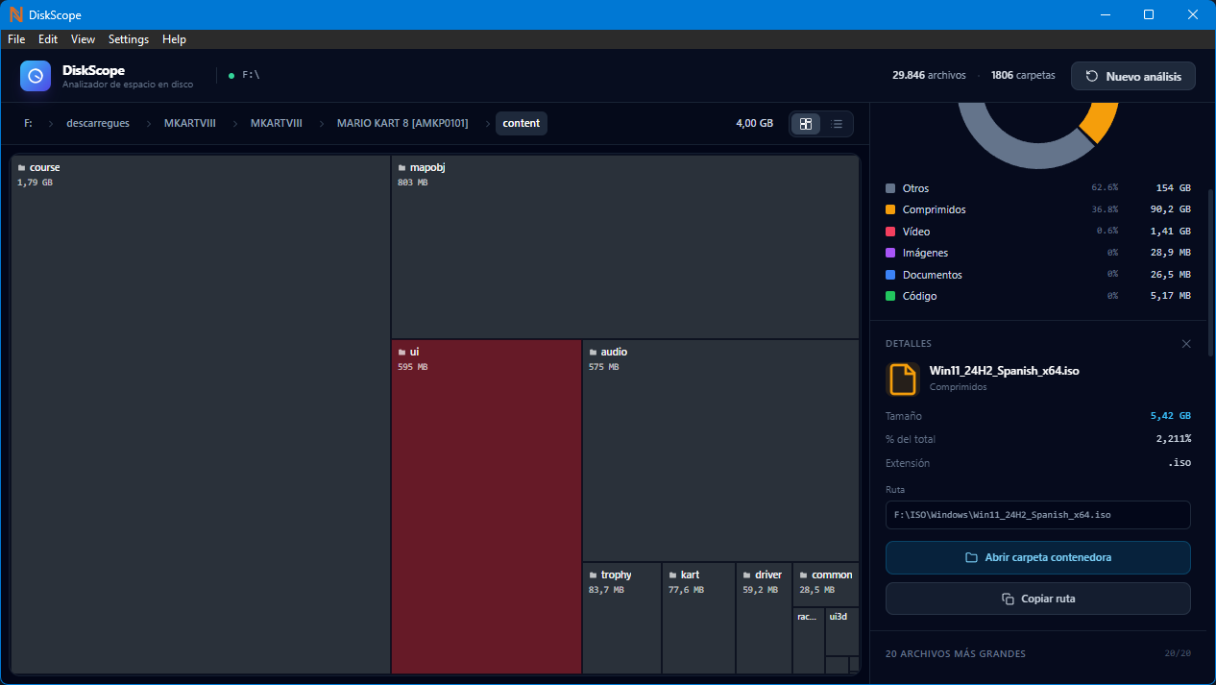The width and height of the screenshot is (1216, 685).
Task: Click the 2,211% del total value
Action: [x=1173, y=439]
